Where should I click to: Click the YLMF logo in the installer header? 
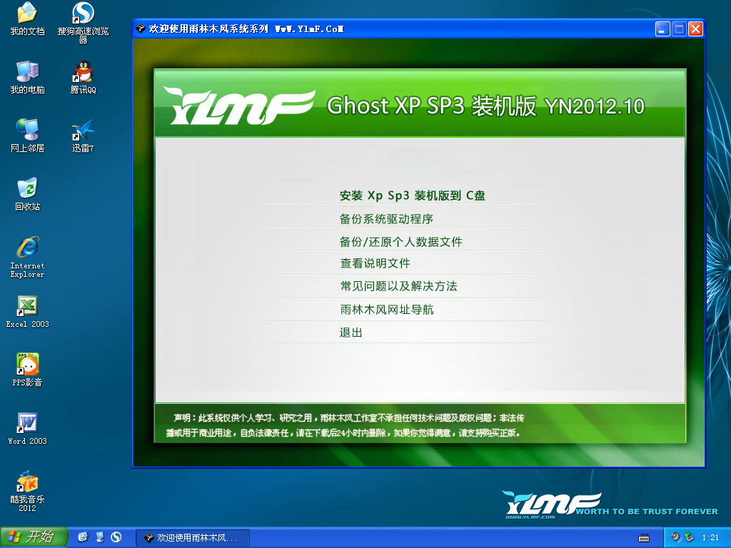pos(238,106)
